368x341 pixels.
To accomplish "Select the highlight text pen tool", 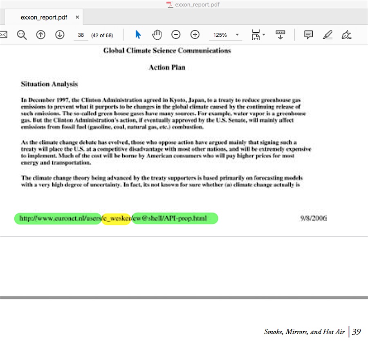I will coord(328,35).
